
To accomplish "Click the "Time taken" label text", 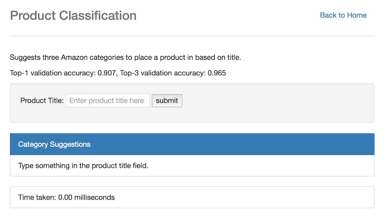I will [37, 197].
